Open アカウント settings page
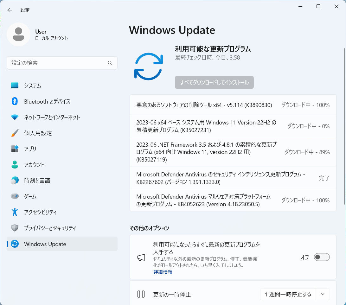 [x=62, y=164]
